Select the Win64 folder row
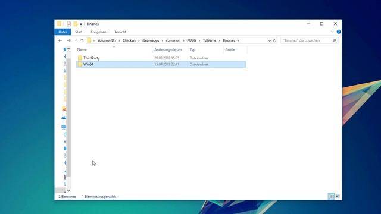This screenshot has height=214, width=381. 161,64
